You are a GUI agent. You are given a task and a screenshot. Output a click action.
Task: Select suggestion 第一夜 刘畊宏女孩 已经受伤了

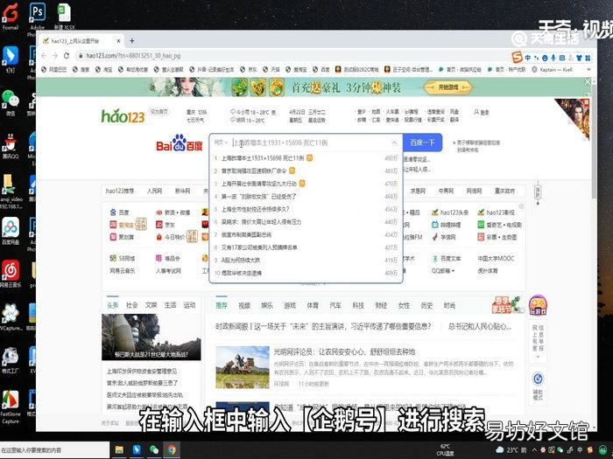(259, 197)
